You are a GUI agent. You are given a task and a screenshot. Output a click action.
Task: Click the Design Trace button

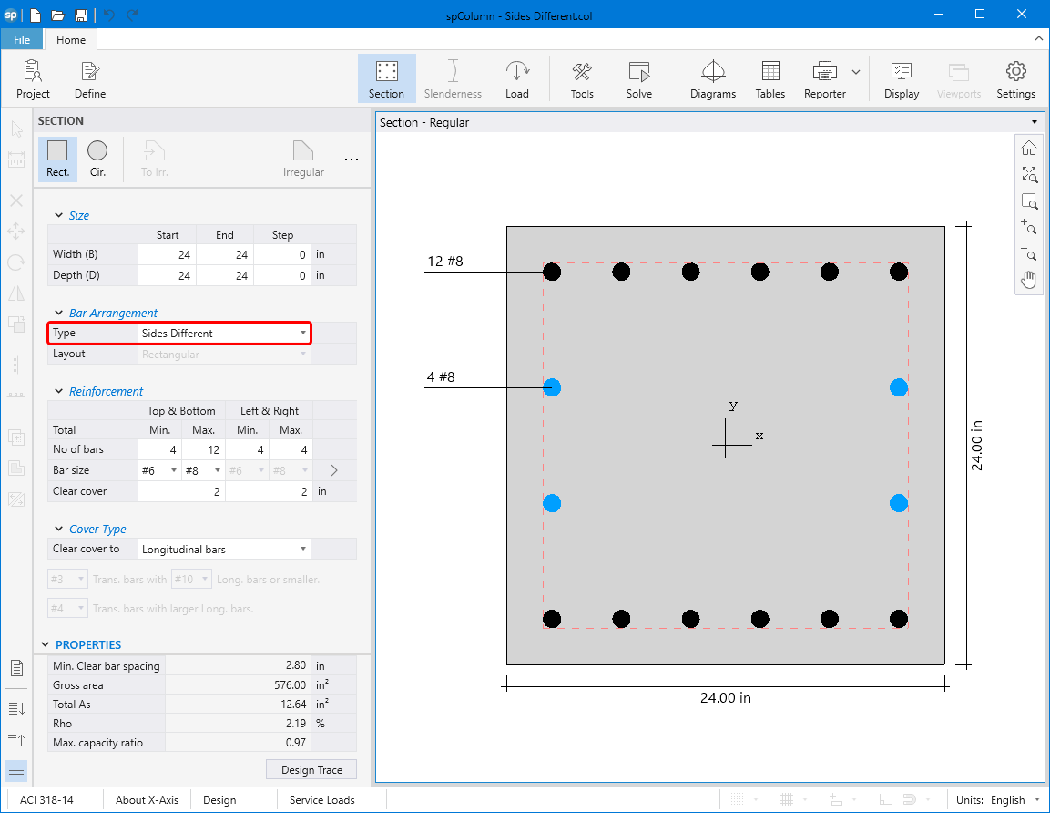point(311,770)
